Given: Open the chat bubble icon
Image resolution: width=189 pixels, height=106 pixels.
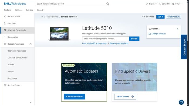Looking at the screenshot, I should (x=181, y=102).
